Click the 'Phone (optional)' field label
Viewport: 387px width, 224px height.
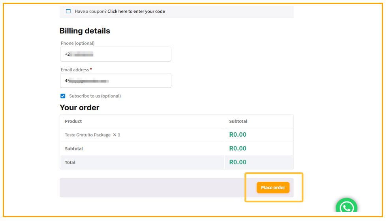pos(77,43)
